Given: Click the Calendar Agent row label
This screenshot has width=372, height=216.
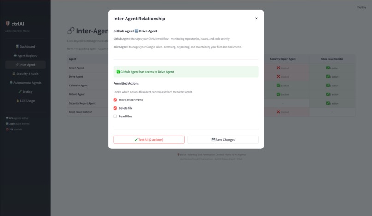Looking at the screenshot, I should point(78,86).
